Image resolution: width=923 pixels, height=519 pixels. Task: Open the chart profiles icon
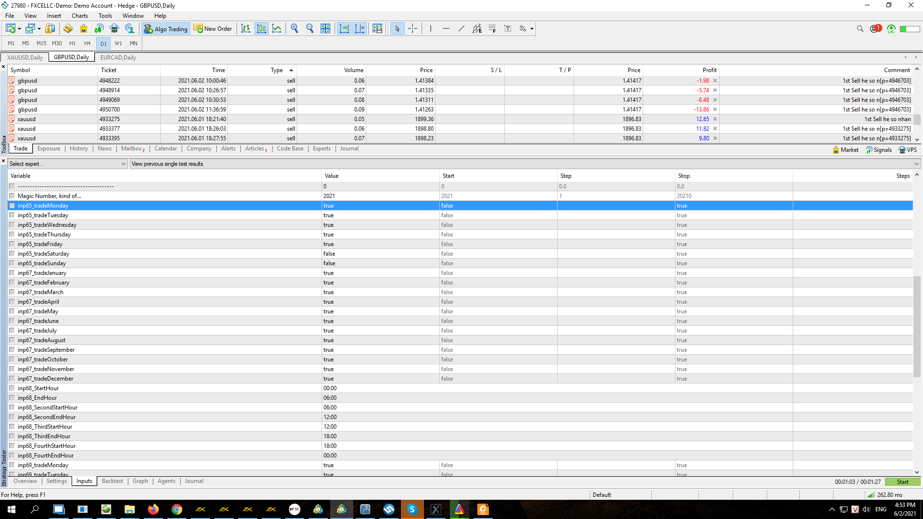[x=30, y=29]
